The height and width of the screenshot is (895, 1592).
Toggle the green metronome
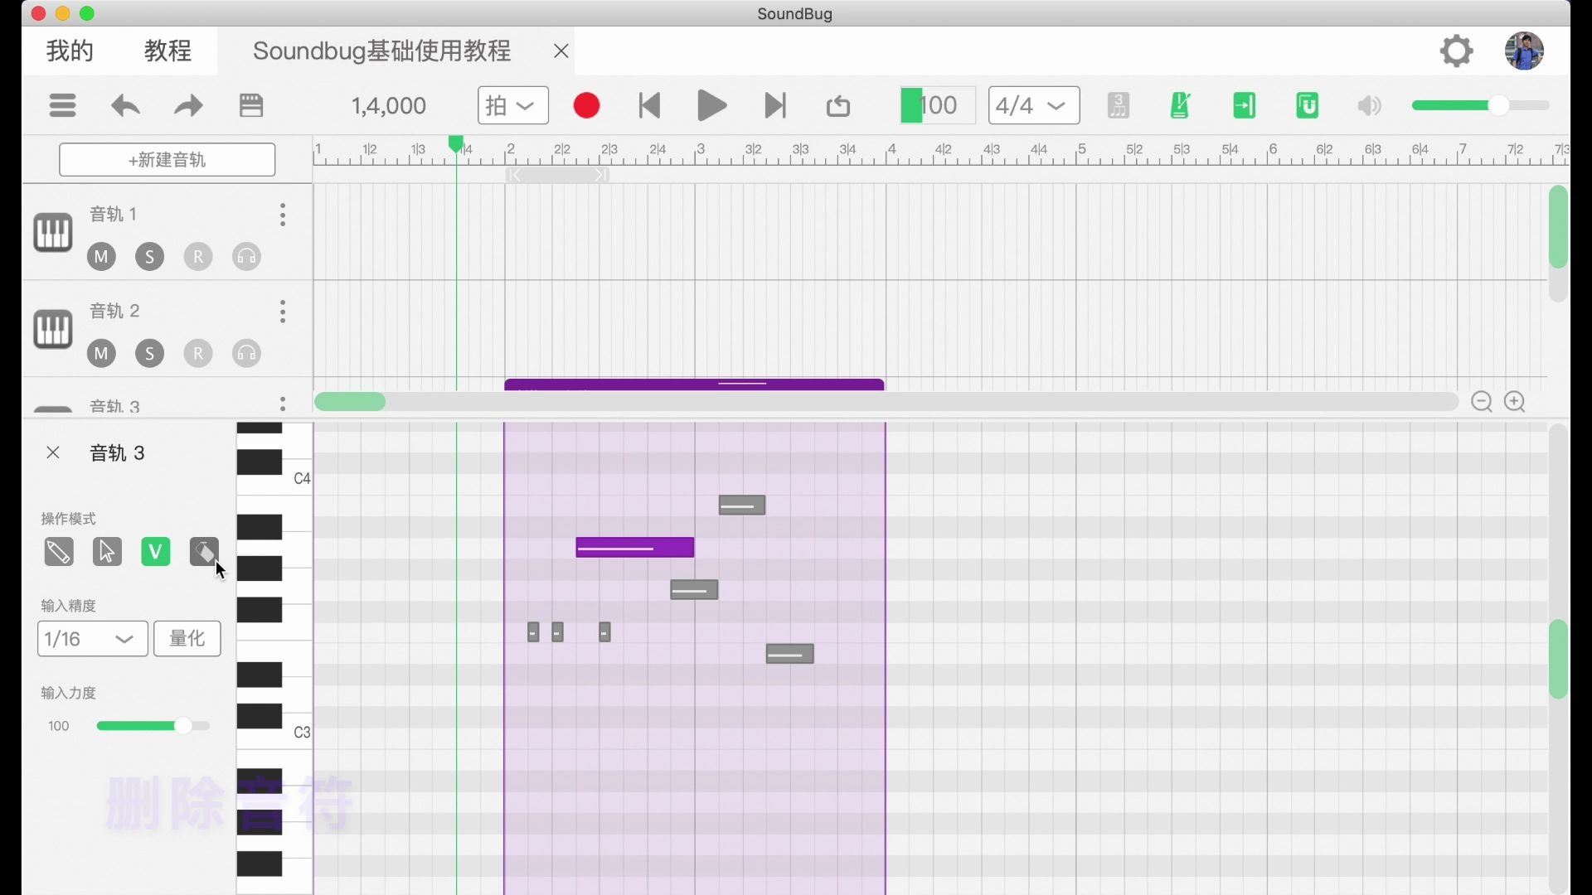click(1181, 105)
